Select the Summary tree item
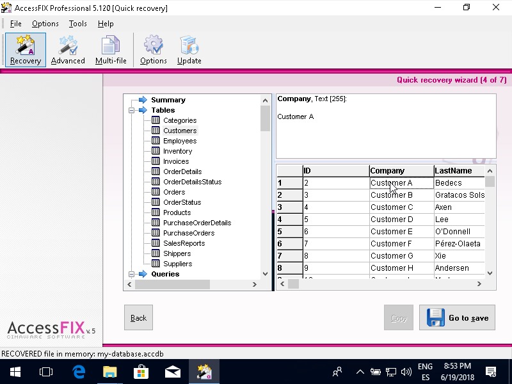512x384 pixels. pyautogui.click(x=168, y=100)
